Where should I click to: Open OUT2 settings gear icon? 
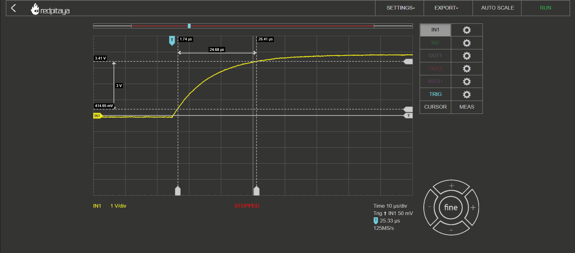[467, 68]
